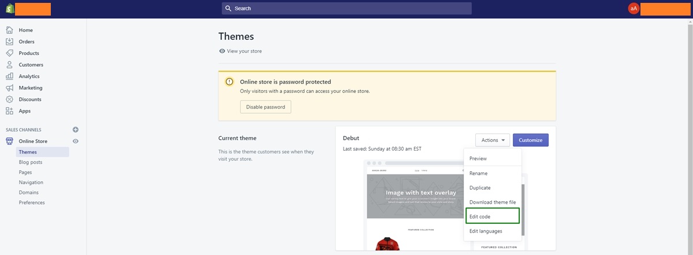Click the Debut theme name
The image size is (693, 255).
click(x=351, y=138)
